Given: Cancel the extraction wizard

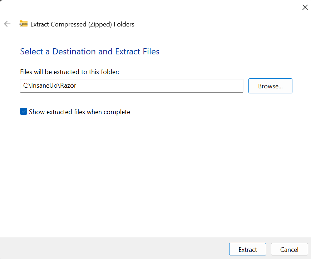Looking at the screenshot, I should point(289,249).
